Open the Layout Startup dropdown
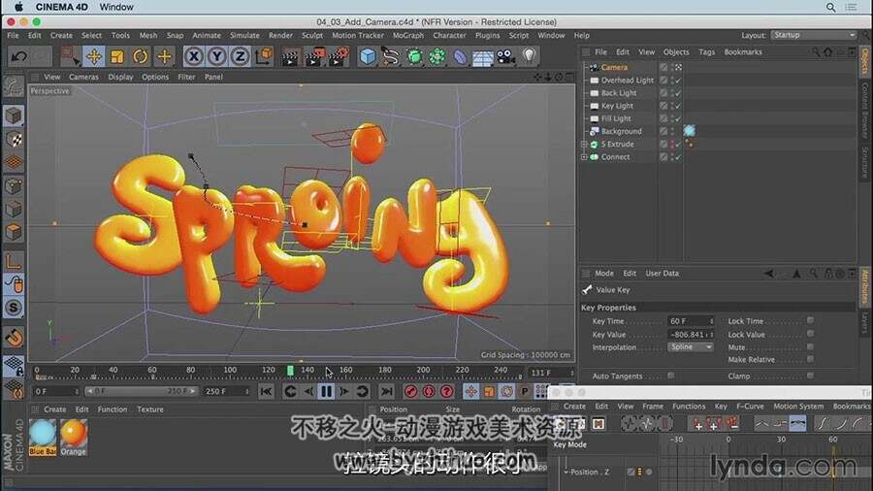Image resolution: width=873 pixels, height=491 pixels. 814,35
